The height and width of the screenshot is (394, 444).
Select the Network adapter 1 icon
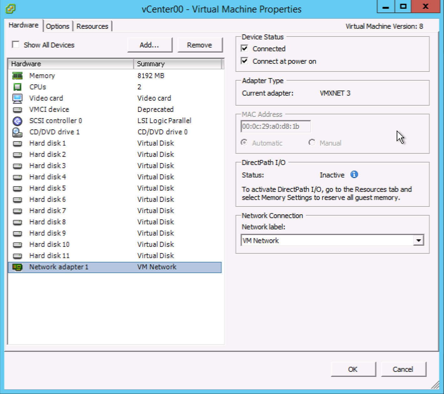tap(18, 267)
